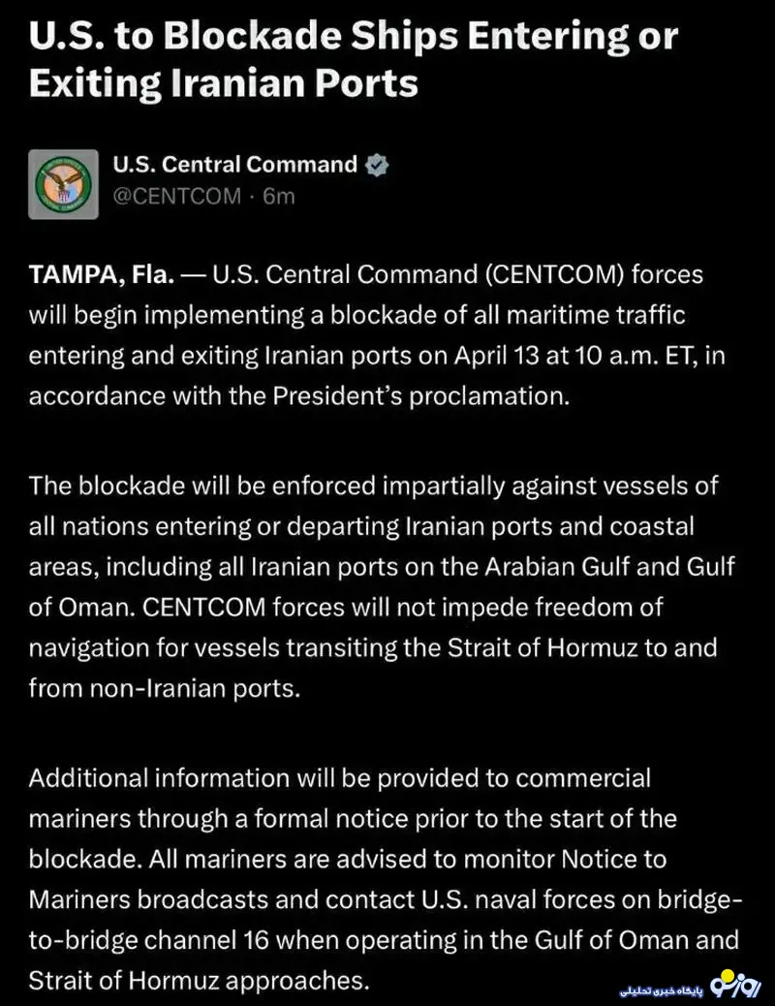Open the post's 6m timestamp

point(279,196)
